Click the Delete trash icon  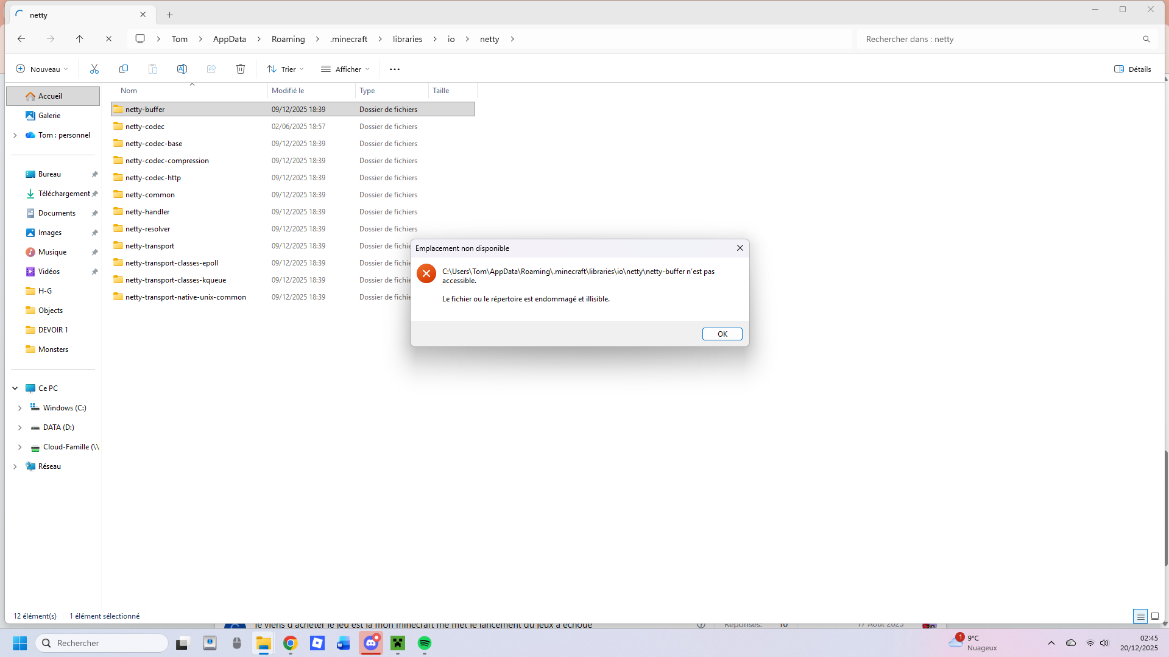(241, 69)
